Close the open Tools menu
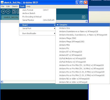The image size is (110, 100). [22, 6]
